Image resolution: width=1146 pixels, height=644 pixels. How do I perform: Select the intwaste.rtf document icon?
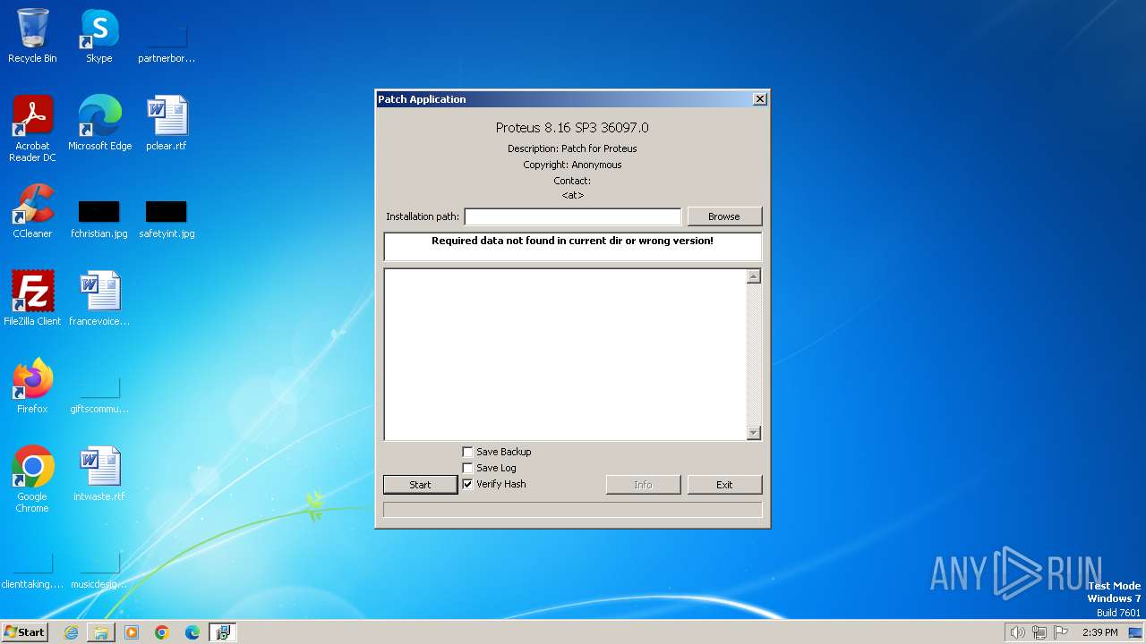[x=99, y=474]
